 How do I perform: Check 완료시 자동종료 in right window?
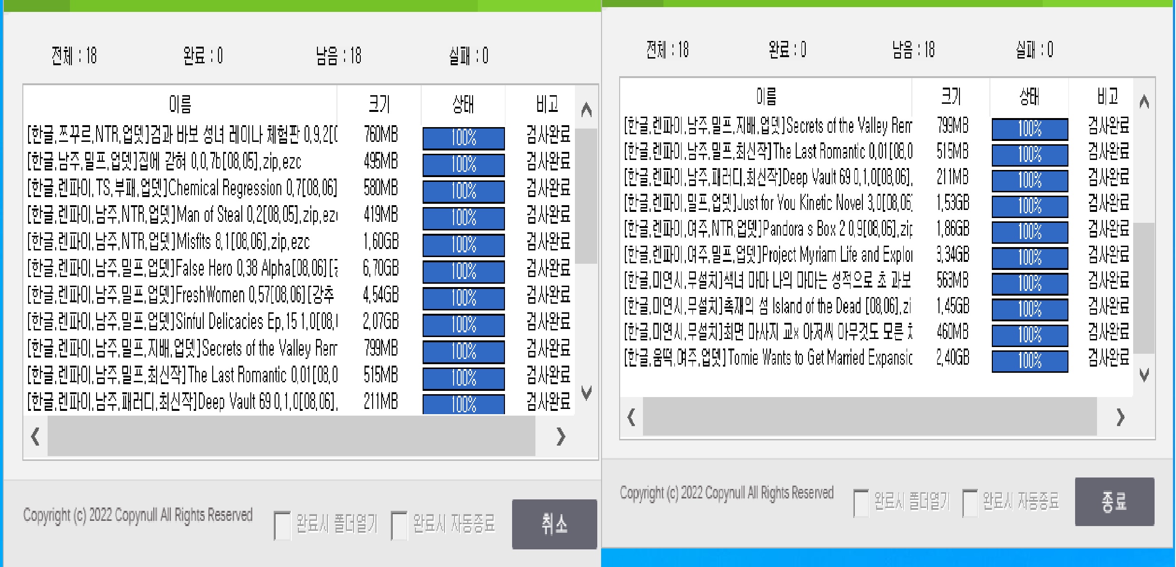[x=969, y=503]
